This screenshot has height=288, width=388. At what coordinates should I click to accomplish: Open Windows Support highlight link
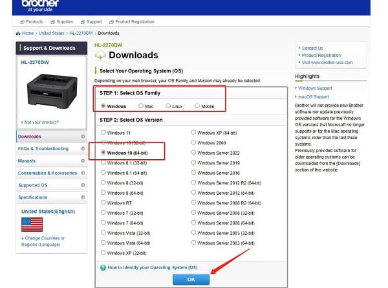(315, 88)
